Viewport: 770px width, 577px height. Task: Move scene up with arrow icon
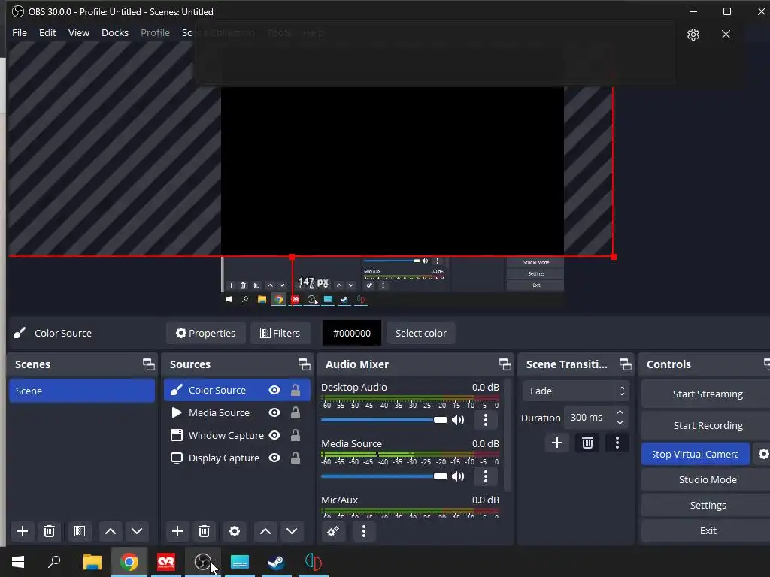coord(111,531)
